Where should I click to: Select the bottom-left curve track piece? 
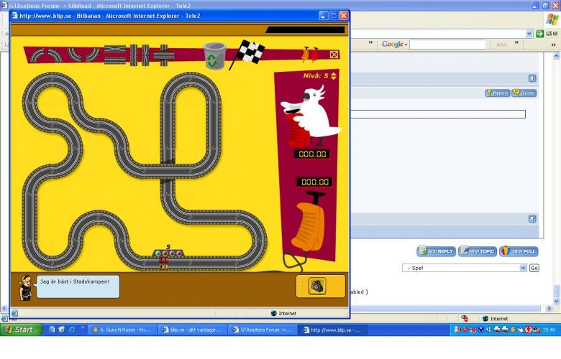[76, 54]
